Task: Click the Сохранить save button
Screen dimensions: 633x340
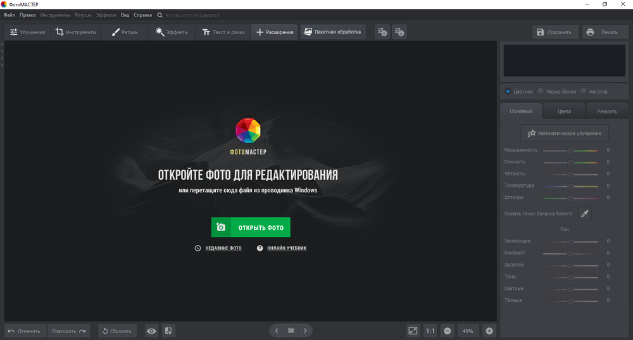Action: click(556, 32)
